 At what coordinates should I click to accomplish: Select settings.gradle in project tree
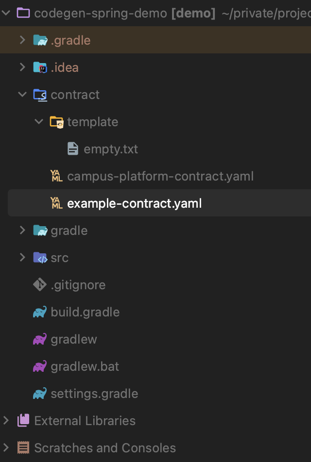(94, 394)
